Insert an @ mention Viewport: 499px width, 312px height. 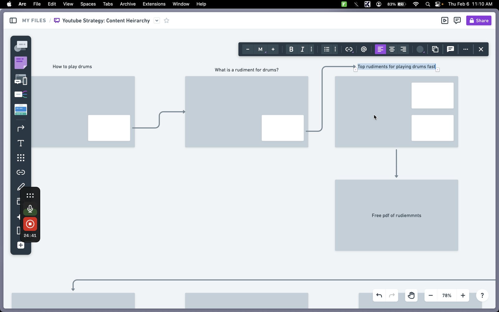(x=364, y=49)
